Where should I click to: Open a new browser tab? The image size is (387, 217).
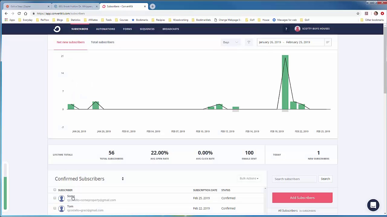point(152,6)
